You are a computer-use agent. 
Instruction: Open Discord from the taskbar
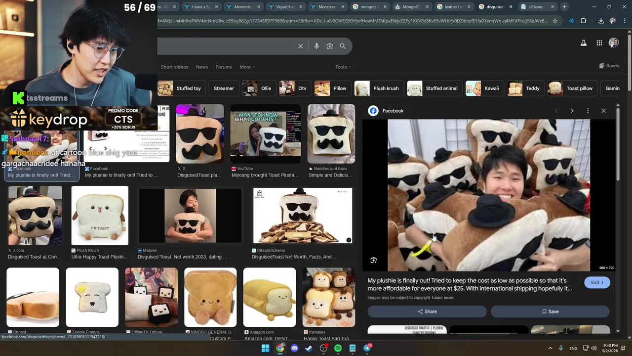[x=295, y=348]
